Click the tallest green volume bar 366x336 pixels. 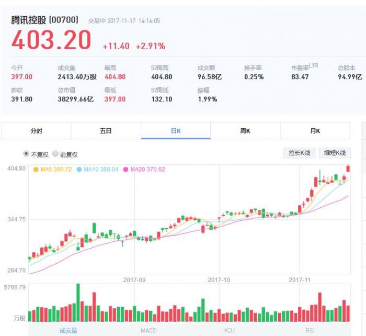click(x=78, y=303)
